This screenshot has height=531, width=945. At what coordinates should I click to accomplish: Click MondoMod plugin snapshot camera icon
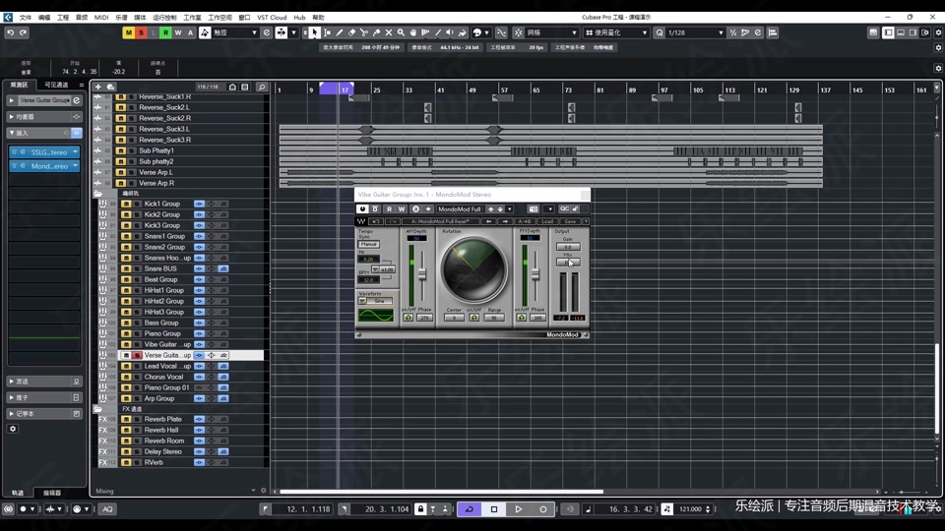[x=534, y=208]
